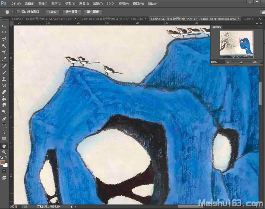Select the Crop tool

pos(4,52)
